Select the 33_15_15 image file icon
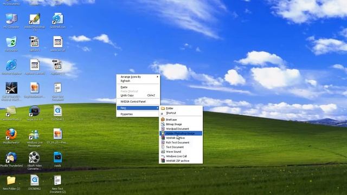The width and height of the screenshot is (347, 195). pyautogui.click(x=58, y=134)
